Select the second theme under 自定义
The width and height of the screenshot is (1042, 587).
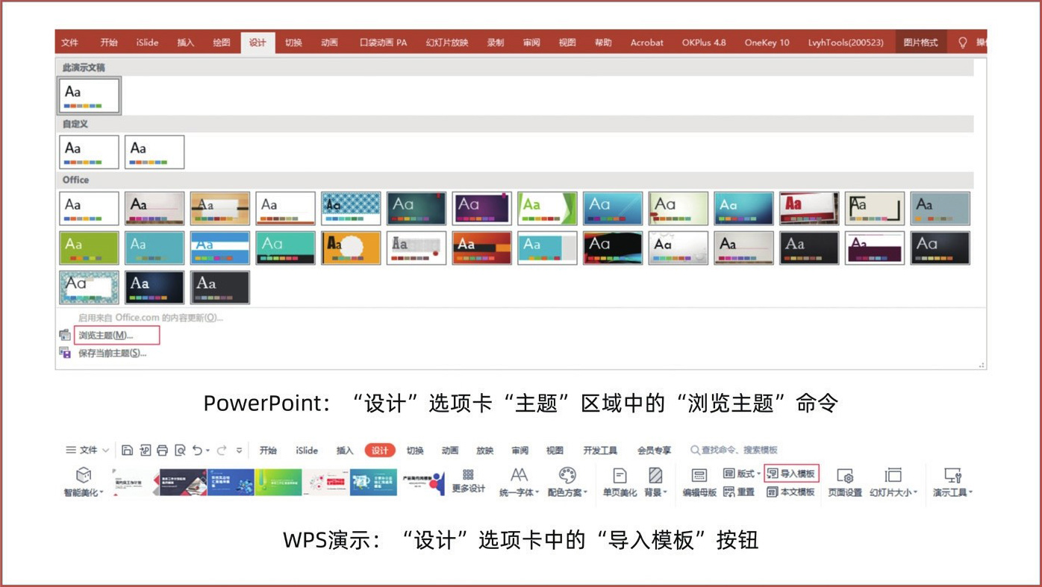click(155, 152)
